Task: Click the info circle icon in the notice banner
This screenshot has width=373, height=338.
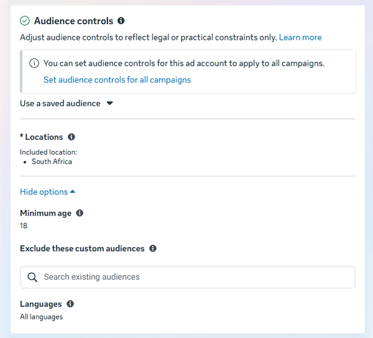Action: [34, 63]
